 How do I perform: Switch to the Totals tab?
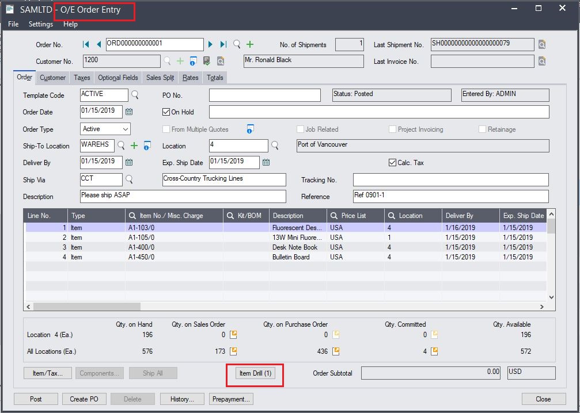click(x=215, y=78)
